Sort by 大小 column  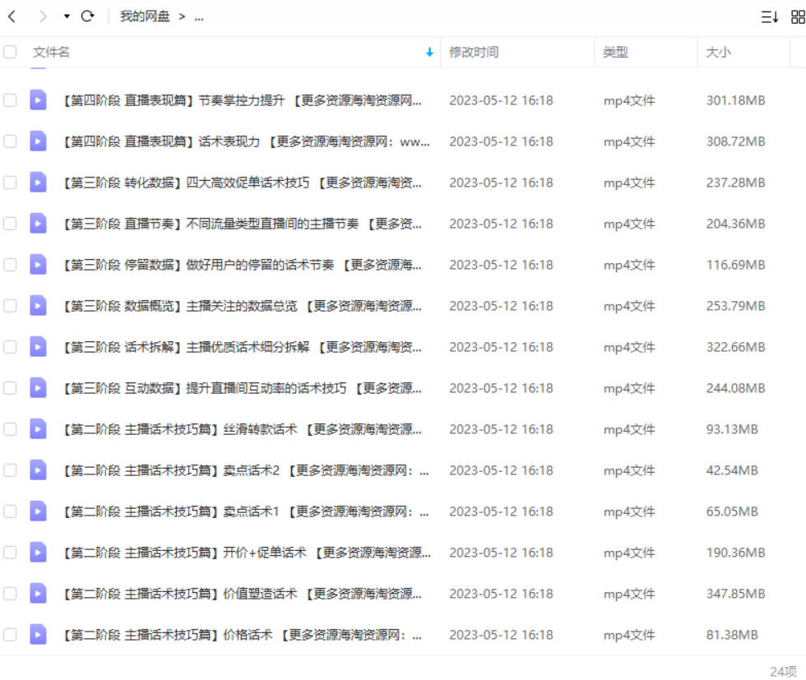point(718,52)
